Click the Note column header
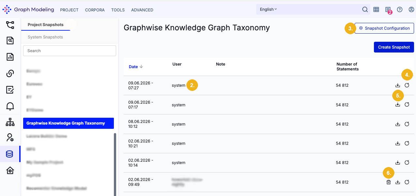416x196 pixels. pyautogui.click(x=221, y=64)
